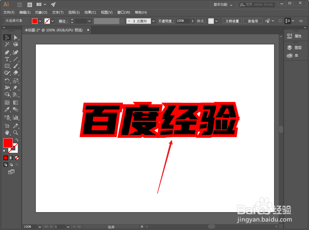The width and height of the screenshot is (309, 230).
Task: Select the Zoom tool
Action: (16, 133)
